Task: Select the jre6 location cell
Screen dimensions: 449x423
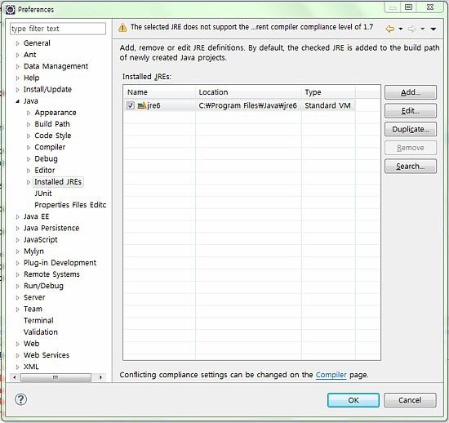Action: pyautogui.click(x=248, y=105)
